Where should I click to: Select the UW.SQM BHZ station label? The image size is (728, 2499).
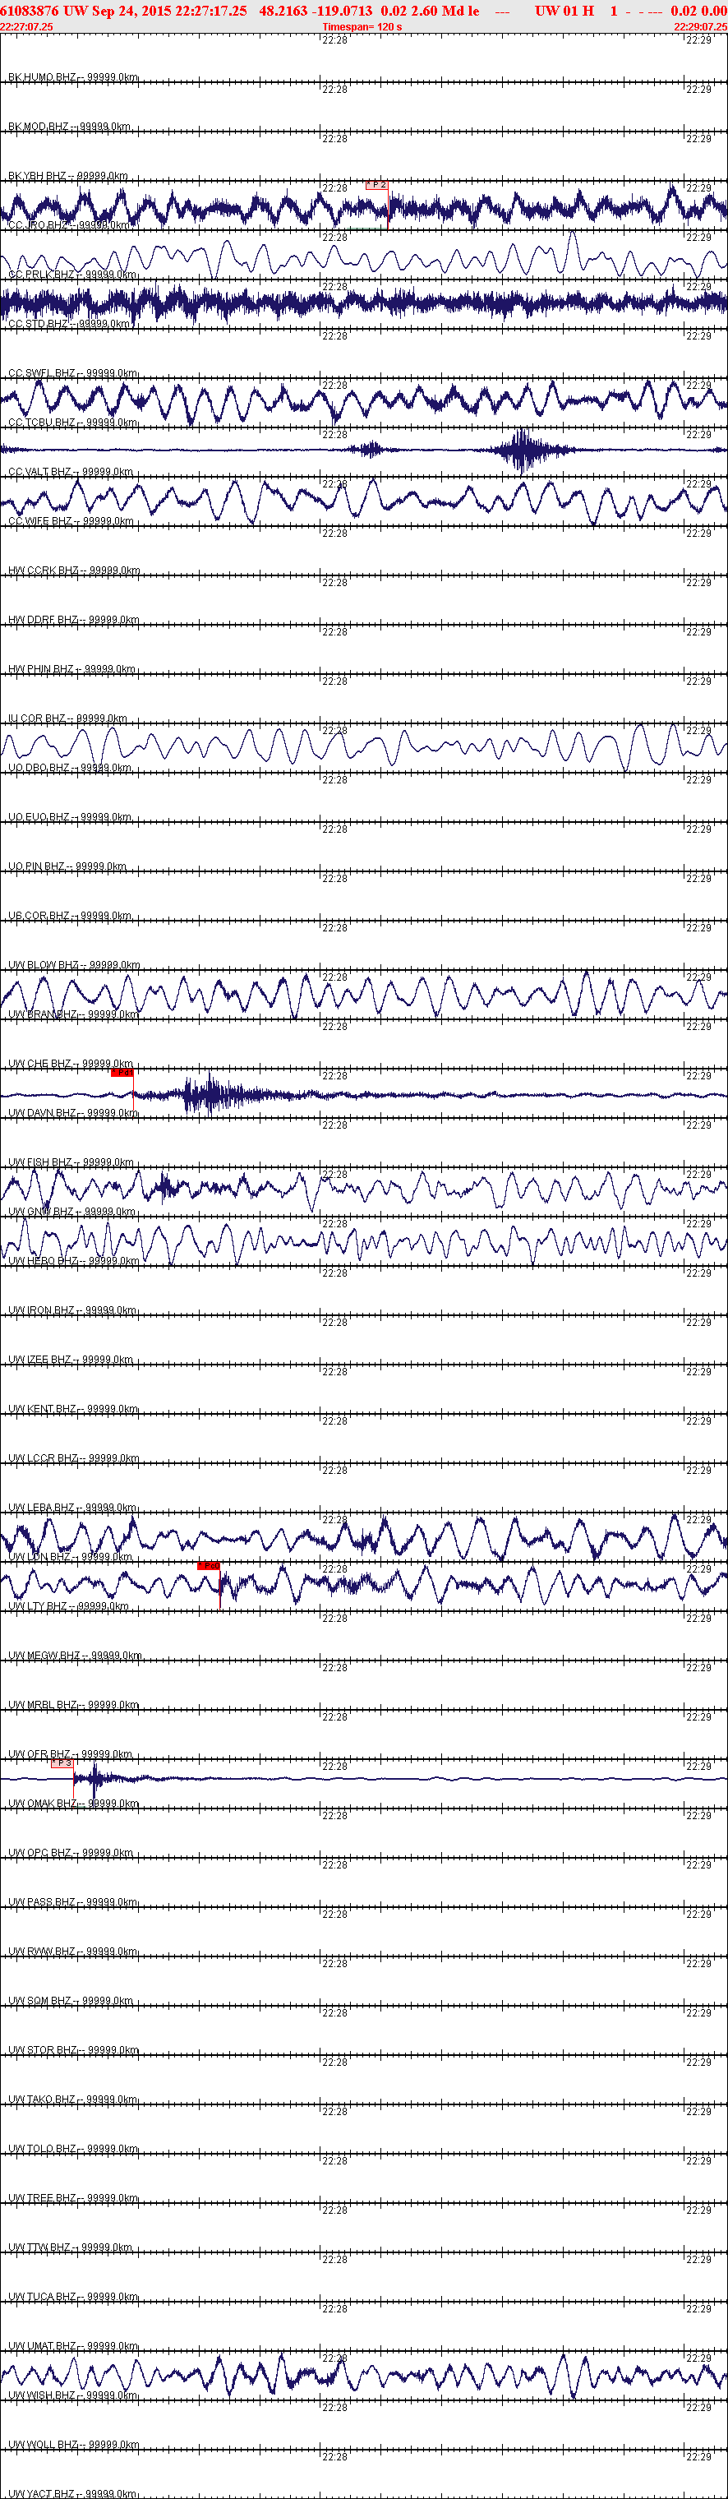click(x=71, y=2002)
